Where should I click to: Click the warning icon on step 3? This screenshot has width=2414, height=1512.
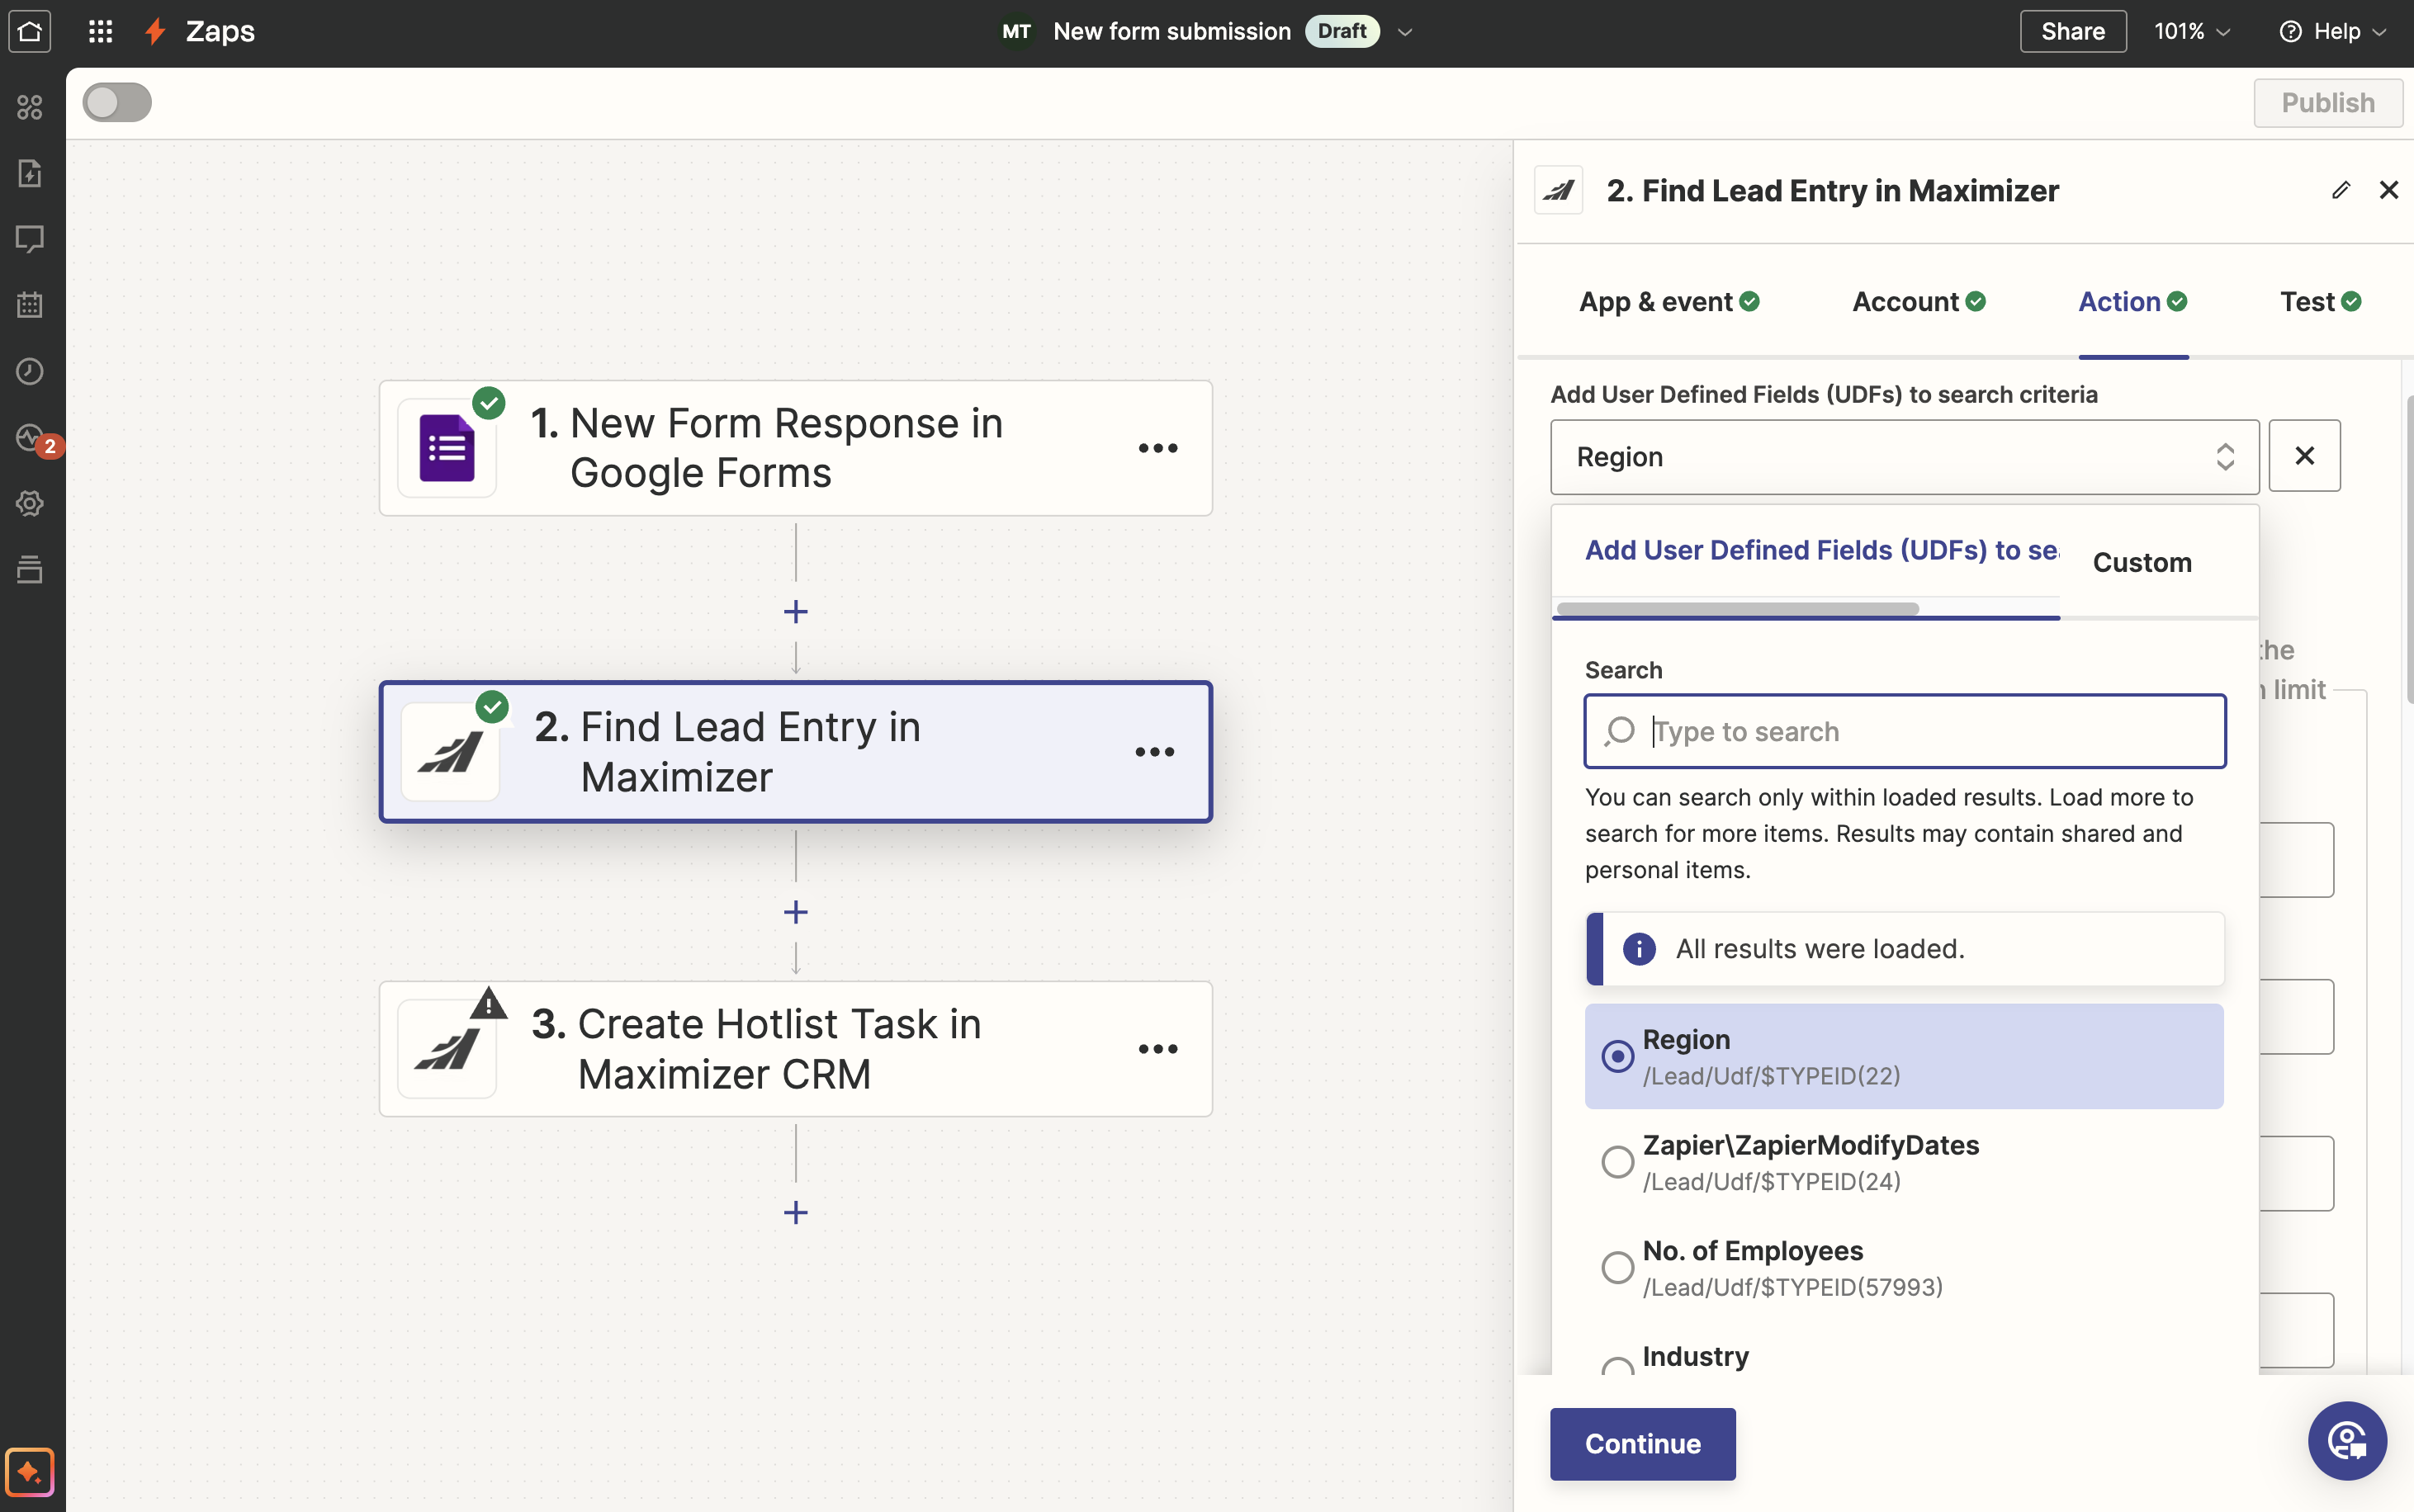(x=488, y=1003)
